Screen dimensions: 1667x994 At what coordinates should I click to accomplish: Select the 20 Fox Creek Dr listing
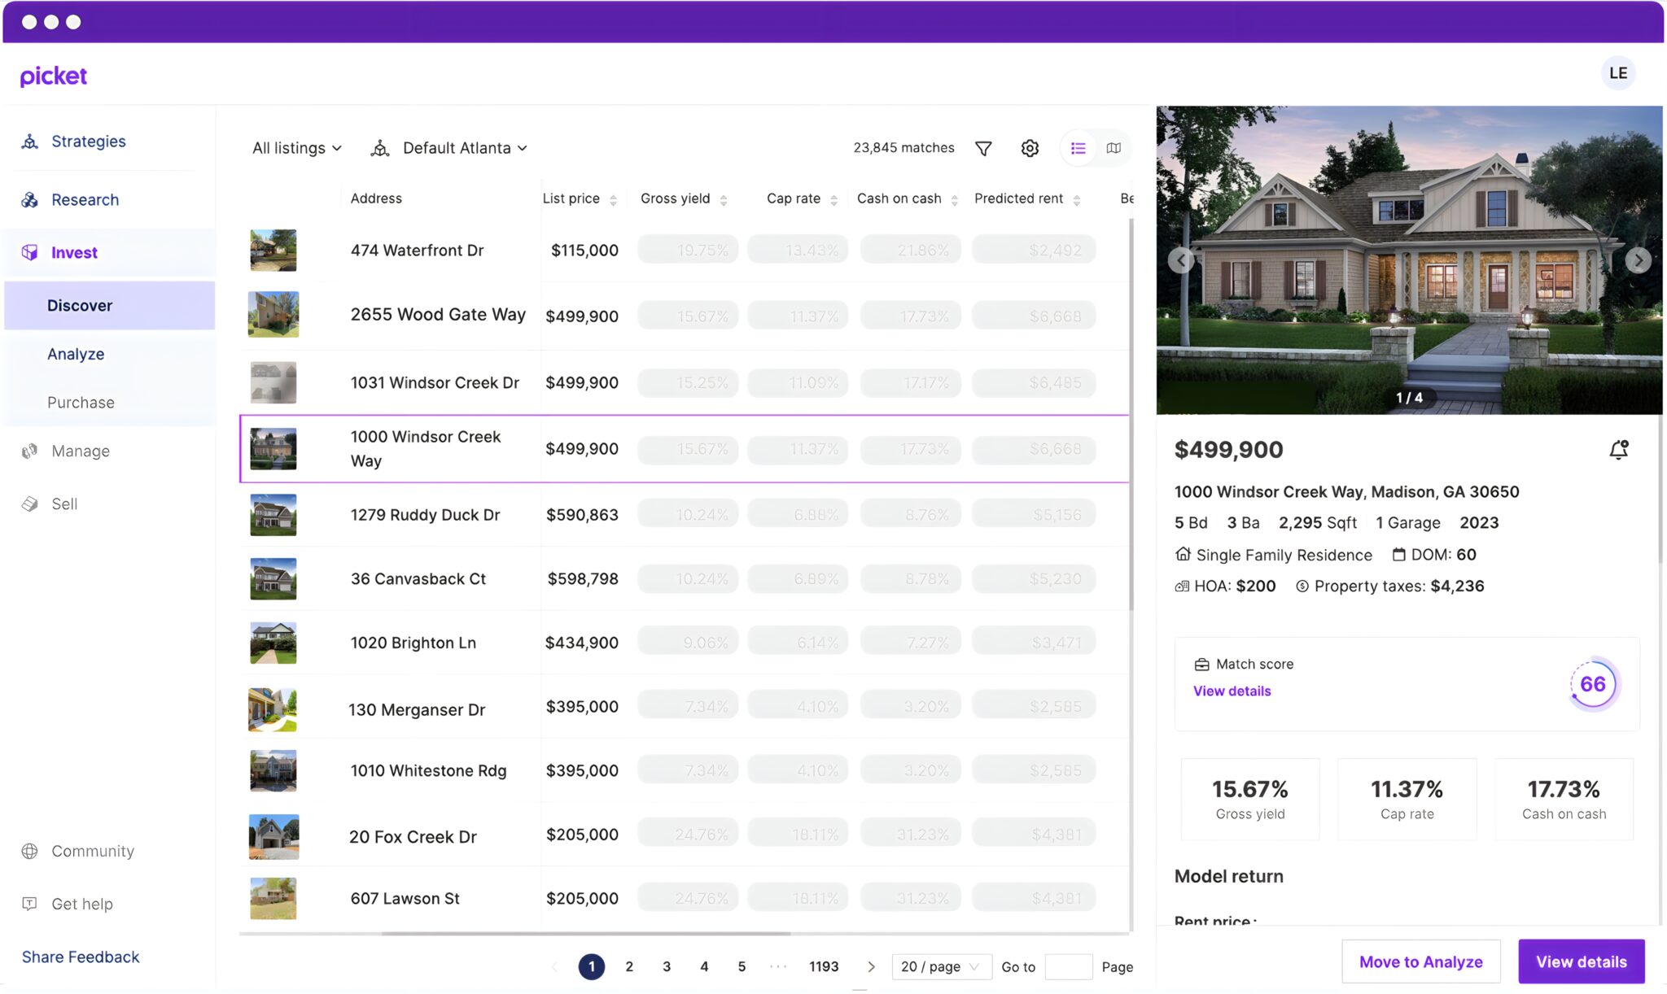pyautogui.click(x=685, y=835)
